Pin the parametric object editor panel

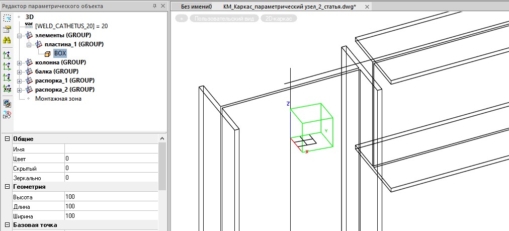tap(154, 6)
